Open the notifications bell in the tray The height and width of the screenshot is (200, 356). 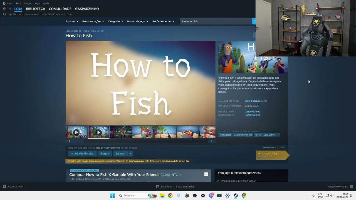coord(351,196)
